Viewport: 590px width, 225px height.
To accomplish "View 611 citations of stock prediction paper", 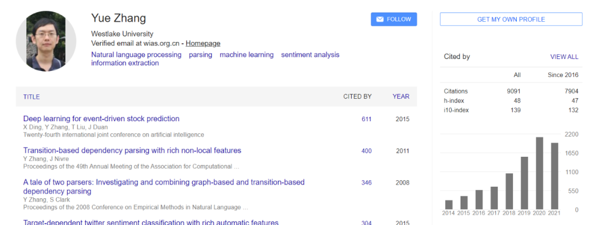I will tap(366, 119).
